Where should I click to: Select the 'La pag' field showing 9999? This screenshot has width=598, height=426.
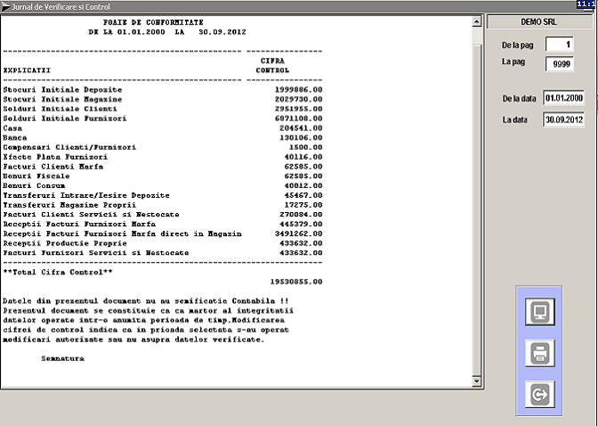[x=560, y=63]
